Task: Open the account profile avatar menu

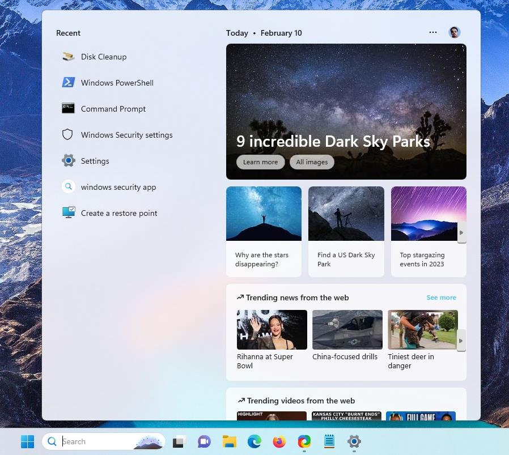Action: [454, 32]
